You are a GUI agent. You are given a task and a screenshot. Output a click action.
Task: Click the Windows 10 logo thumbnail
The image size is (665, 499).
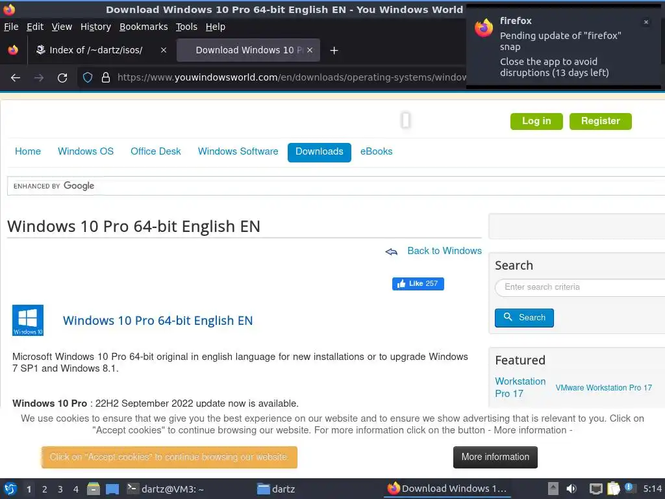28,320
